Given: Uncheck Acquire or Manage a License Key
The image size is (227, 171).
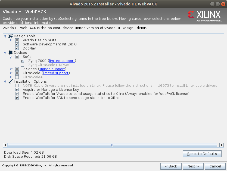Looking at the screenshot, I should pyautogui.click(x=17, y=90).
